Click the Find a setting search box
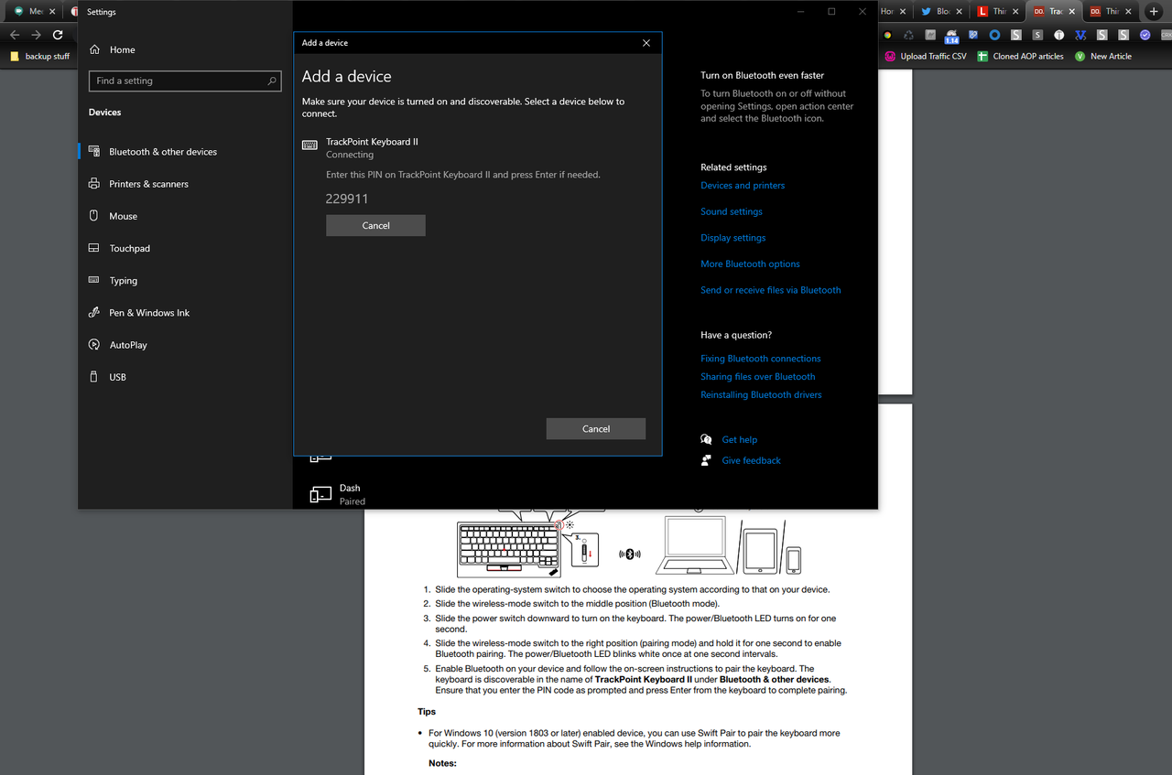Viewport: 1172px width, 775px height. [x=185, y=81]
